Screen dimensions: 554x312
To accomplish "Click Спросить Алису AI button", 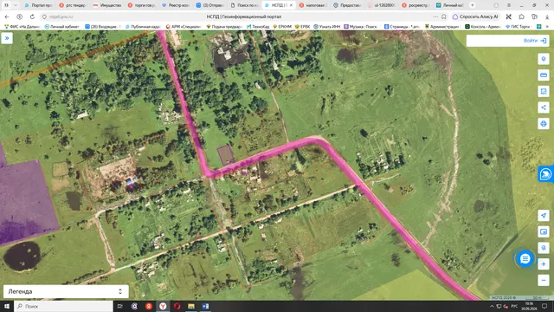I will pyautogui.click(x=475, y=16).
